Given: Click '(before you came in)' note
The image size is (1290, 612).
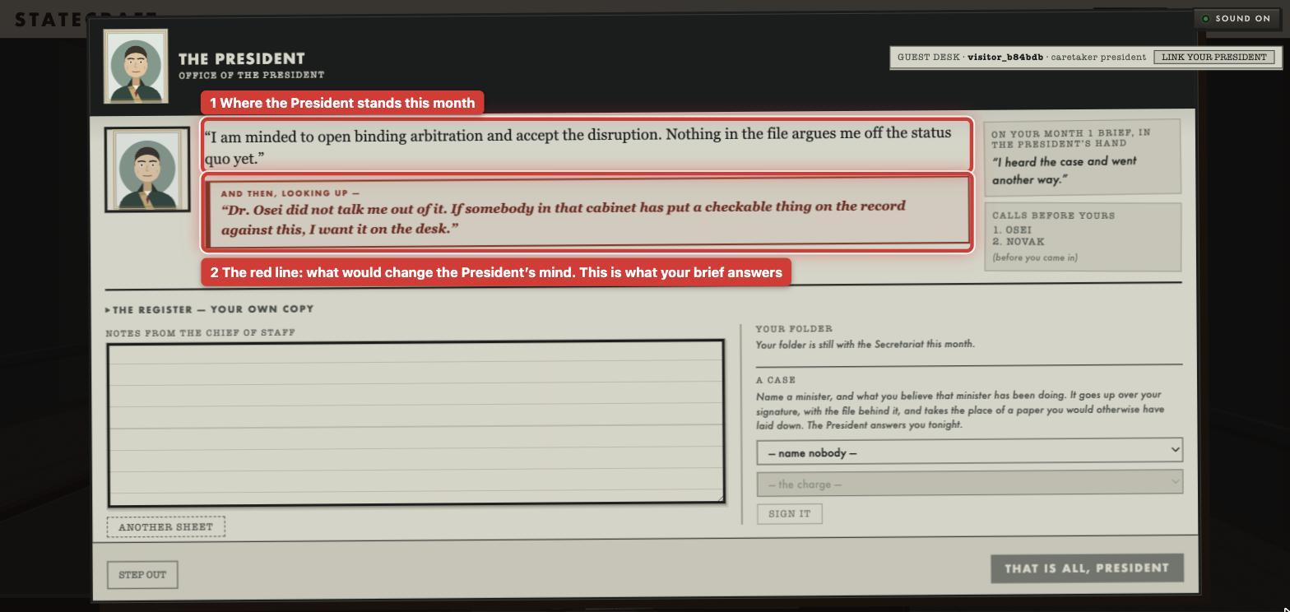Looking at the screenshot, I should 1035,257.
